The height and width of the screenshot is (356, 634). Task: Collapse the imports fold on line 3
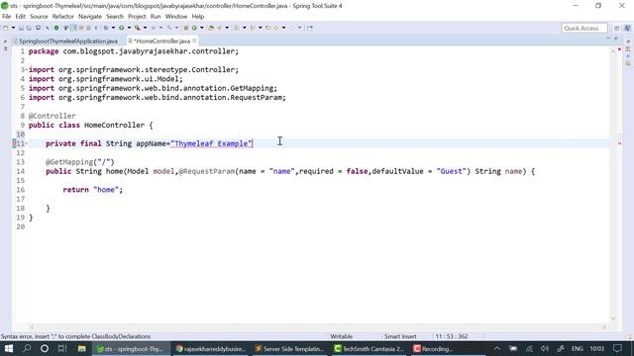click(x=27, y=70)
